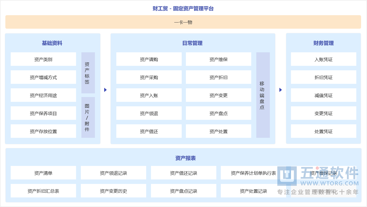
Task: Select 资产请购 in 日常管理
Action: pyautogui.click(x=149, y=59)
